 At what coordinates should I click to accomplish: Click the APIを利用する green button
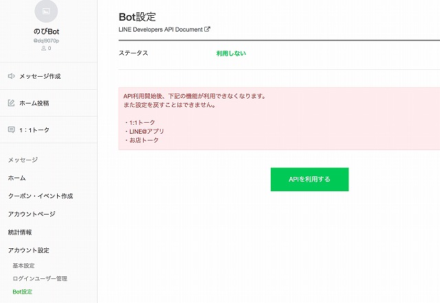309,180
